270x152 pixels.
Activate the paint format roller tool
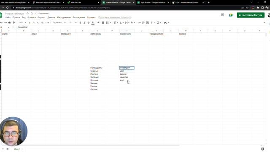pos(14,22)
